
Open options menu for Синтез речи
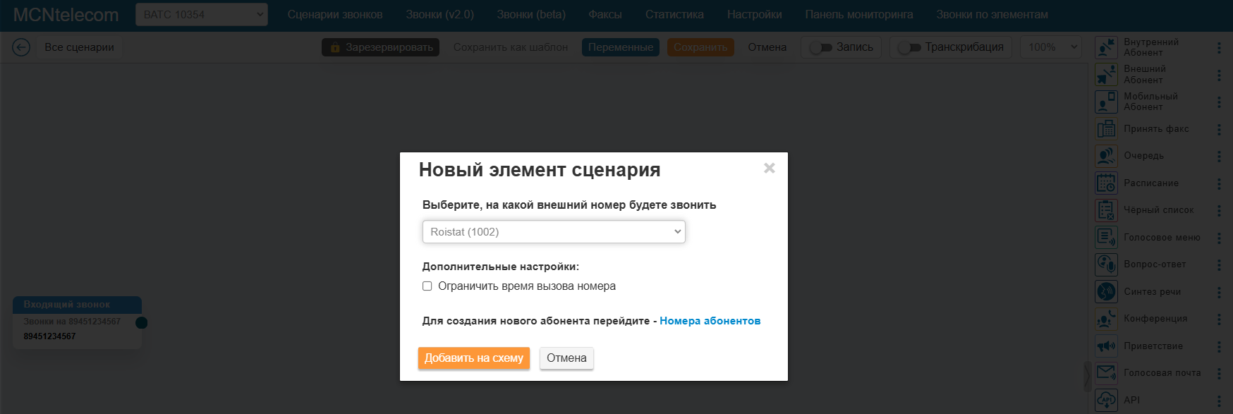(1219, 292)
